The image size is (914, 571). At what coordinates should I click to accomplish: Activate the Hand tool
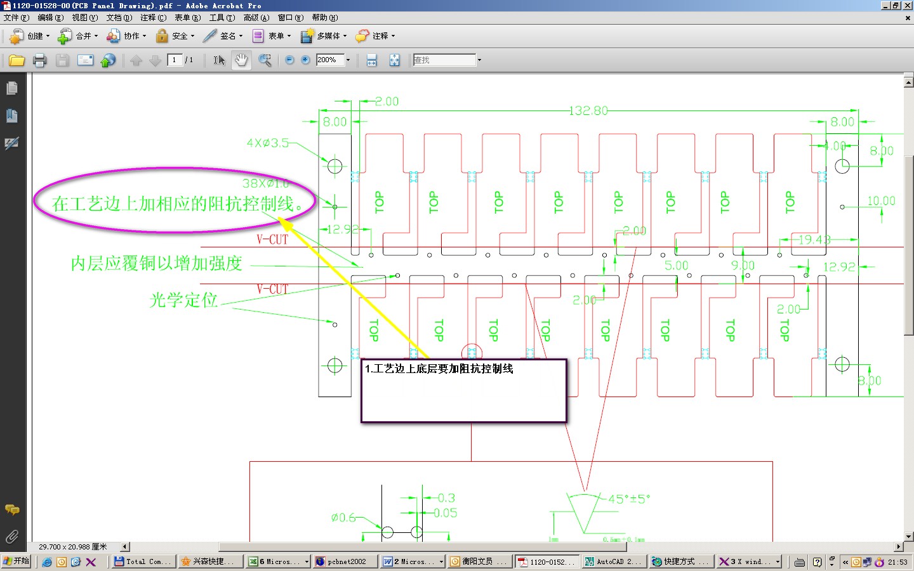[x=241, y=60]
